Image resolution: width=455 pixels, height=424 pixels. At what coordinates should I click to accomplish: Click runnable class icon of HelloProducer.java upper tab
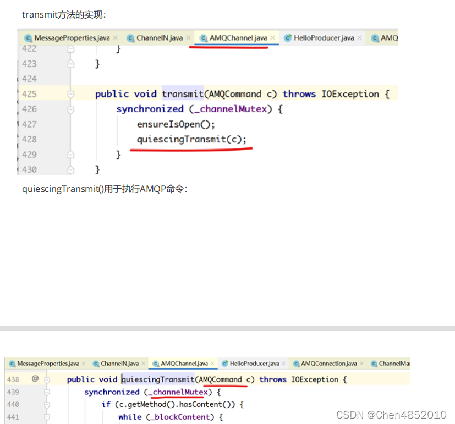288,38
